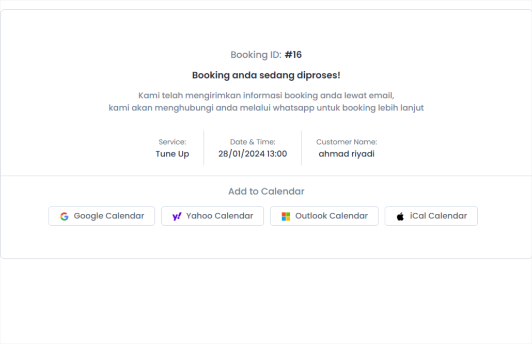Open Outlook Calendar export
The height and width of the screenshot is (344, 532).
tap(324, 216)
